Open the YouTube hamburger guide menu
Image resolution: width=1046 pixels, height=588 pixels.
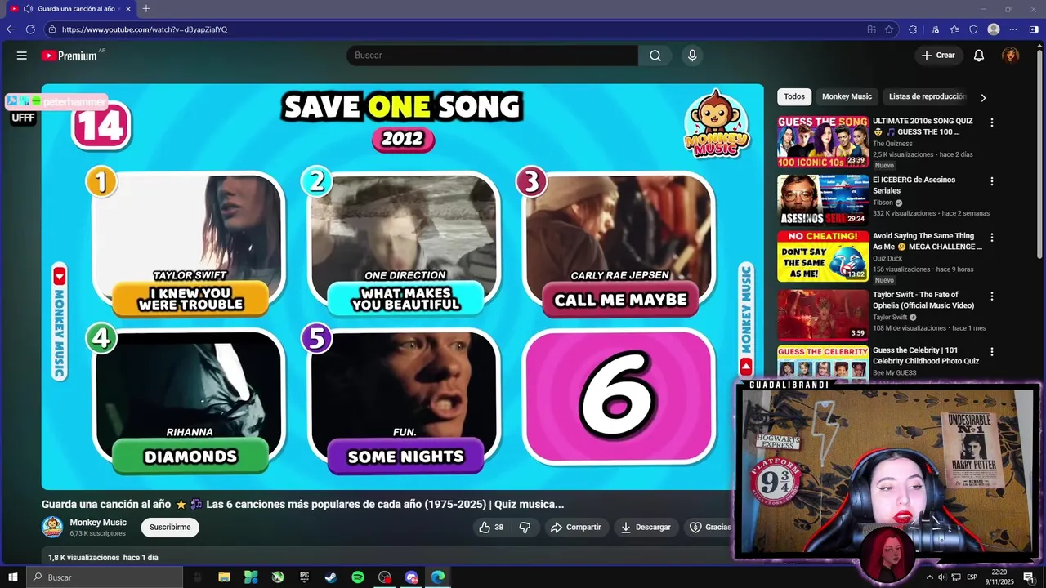click(x=22, y=56)
